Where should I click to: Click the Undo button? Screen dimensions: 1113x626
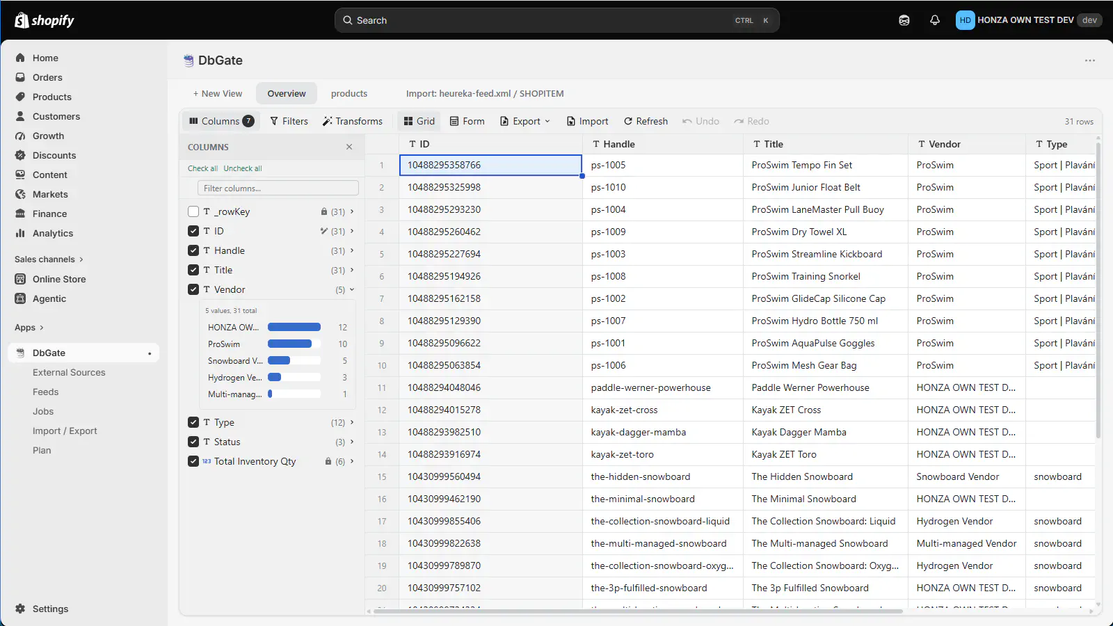(x=701, y=121)
